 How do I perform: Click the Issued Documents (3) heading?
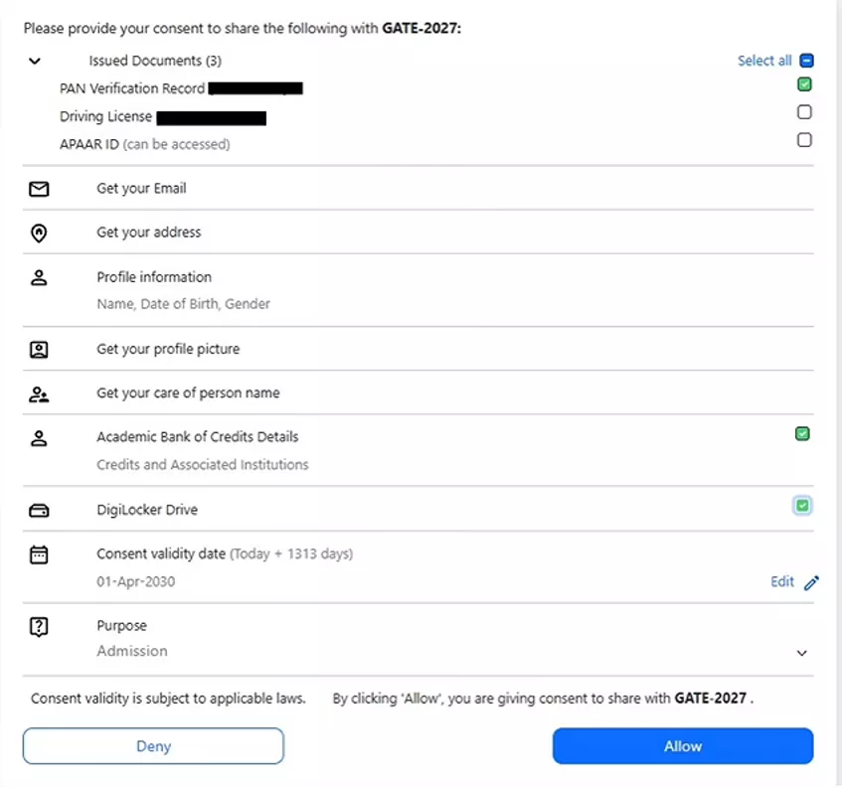155,61
